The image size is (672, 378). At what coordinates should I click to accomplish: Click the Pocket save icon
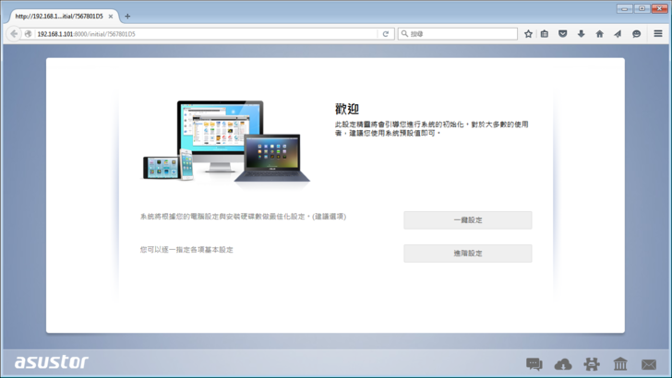[x=563, y=34]
